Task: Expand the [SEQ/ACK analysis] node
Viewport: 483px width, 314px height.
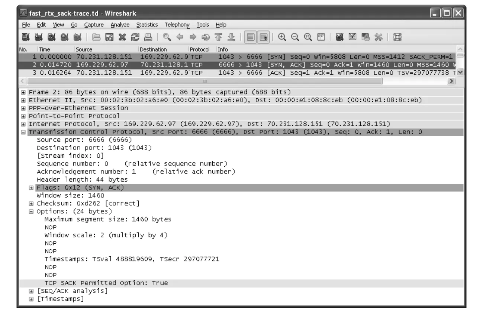Action: tap(32, 291)
